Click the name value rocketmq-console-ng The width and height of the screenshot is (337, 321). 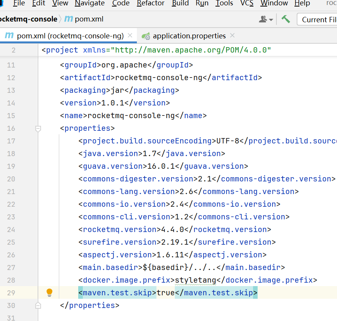pyautogui.click(x=132, y=116)
